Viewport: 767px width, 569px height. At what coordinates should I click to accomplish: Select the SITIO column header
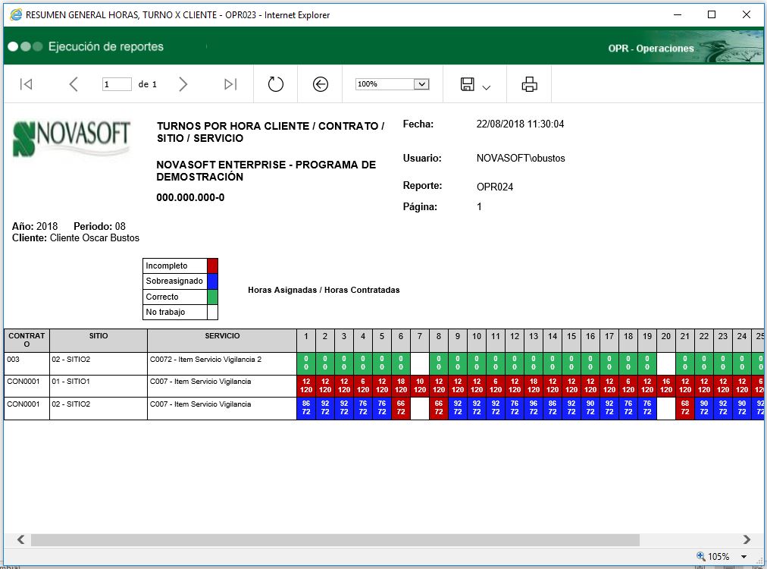pos(99,336)
